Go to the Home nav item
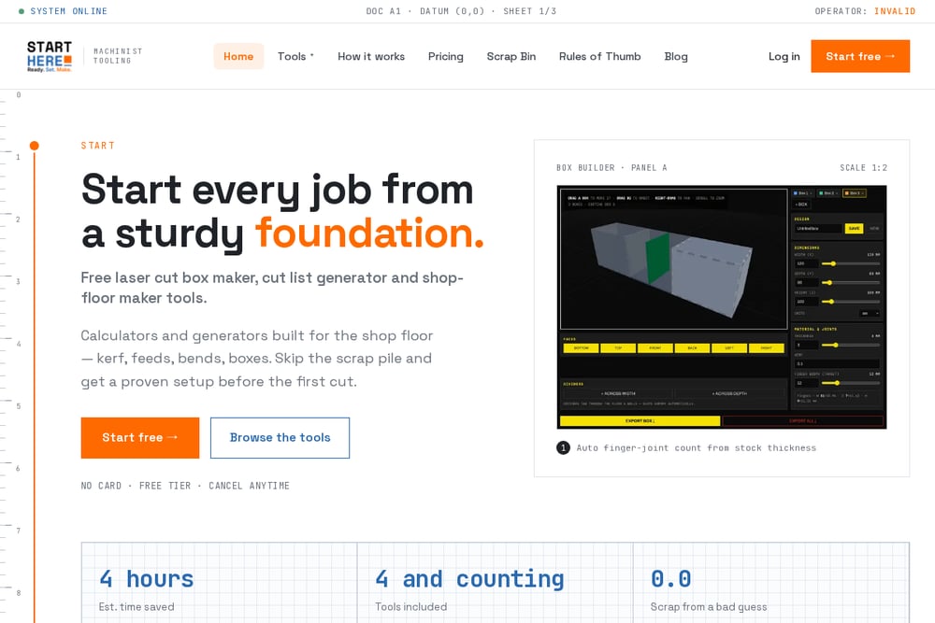Screen dimensions: 935x623 coord(238,57)
